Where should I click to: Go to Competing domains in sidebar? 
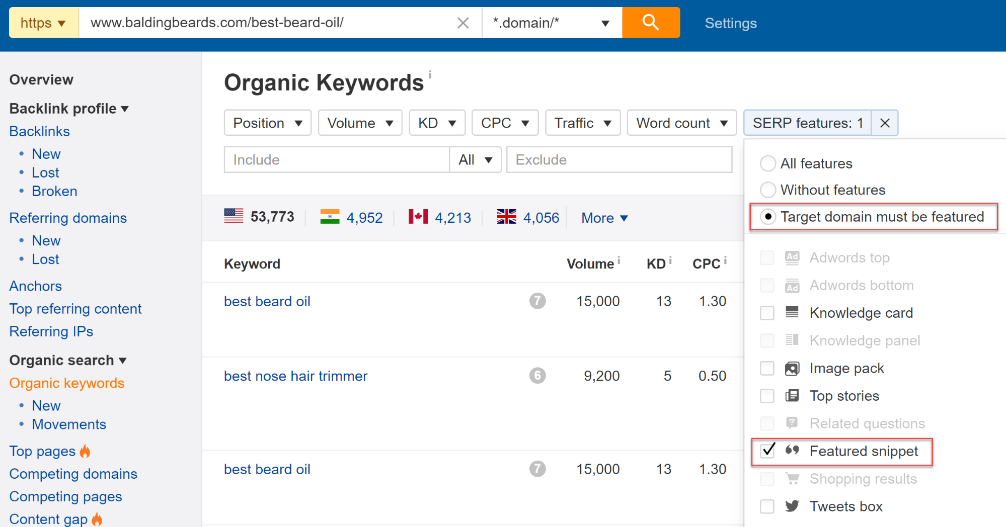pyautogui.click(x=73, y=474)
